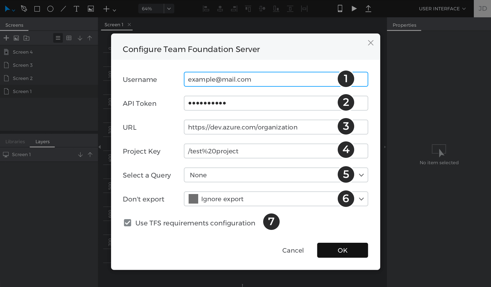Switch to the Layers tab
This screenshot has height=287, width=491.
(x=43, y=142)
